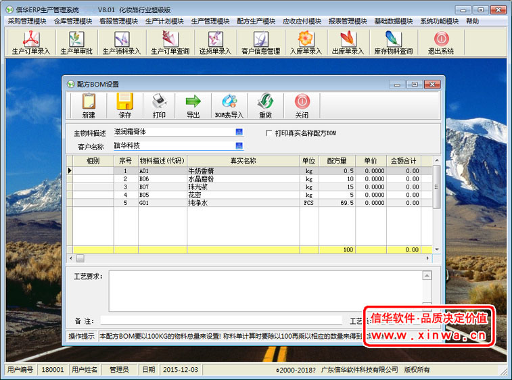This screenshot has width=512, height=380.
Task: Click code cell G01
Action: pos(162,203)
